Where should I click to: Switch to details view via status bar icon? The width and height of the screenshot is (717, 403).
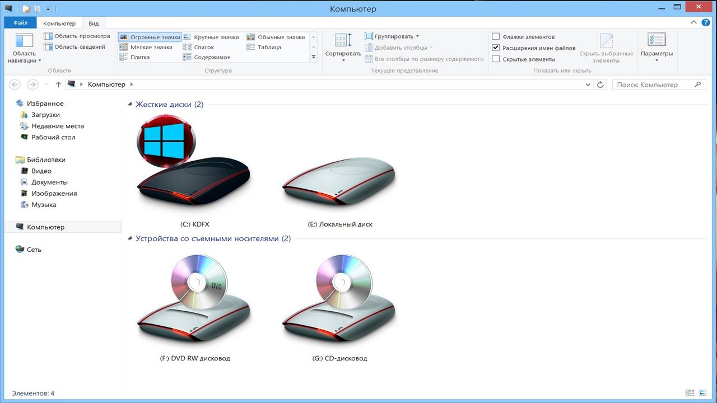point(690,393)
